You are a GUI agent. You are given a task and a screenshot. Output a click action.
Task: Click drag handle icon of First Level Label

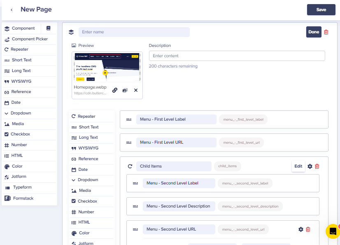(129, 119)
